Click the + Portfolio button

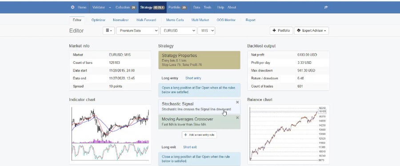(x=281, y=31)
